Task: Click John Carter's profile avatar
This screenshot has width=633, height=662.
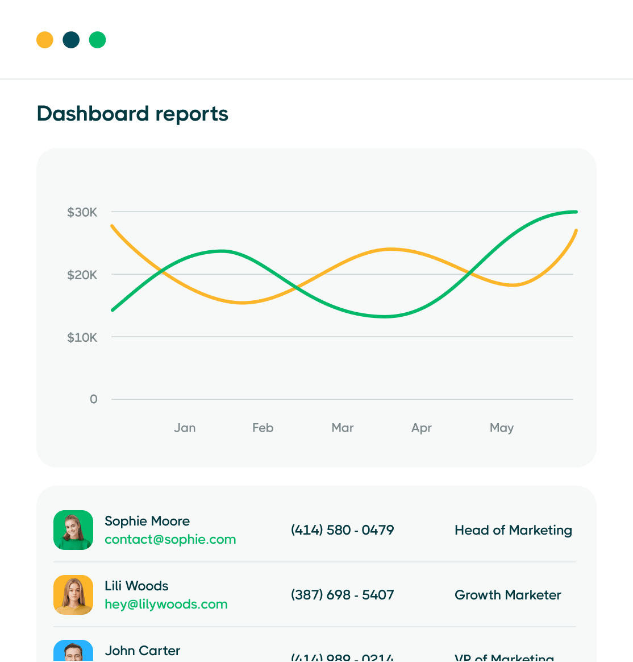Action: coord(73,652)
